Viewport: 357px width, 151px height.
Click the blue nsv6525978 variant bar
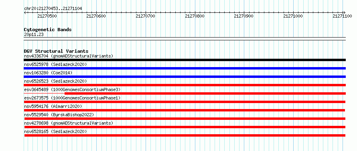(185, 68)
